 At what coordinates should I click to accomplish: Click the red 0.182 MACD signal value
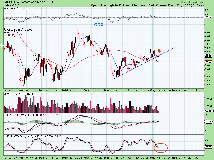point(44,115)
